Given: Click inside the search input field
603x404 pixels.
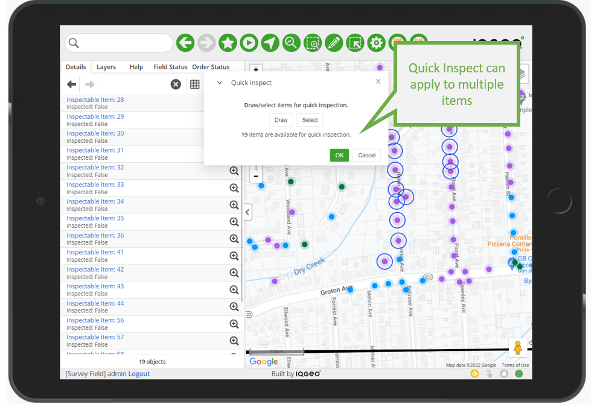Looking at the screenshot, I should 119,43.
